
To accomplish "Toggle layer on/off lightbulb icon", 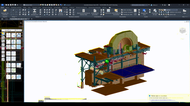I will click(x=159, y=10).
